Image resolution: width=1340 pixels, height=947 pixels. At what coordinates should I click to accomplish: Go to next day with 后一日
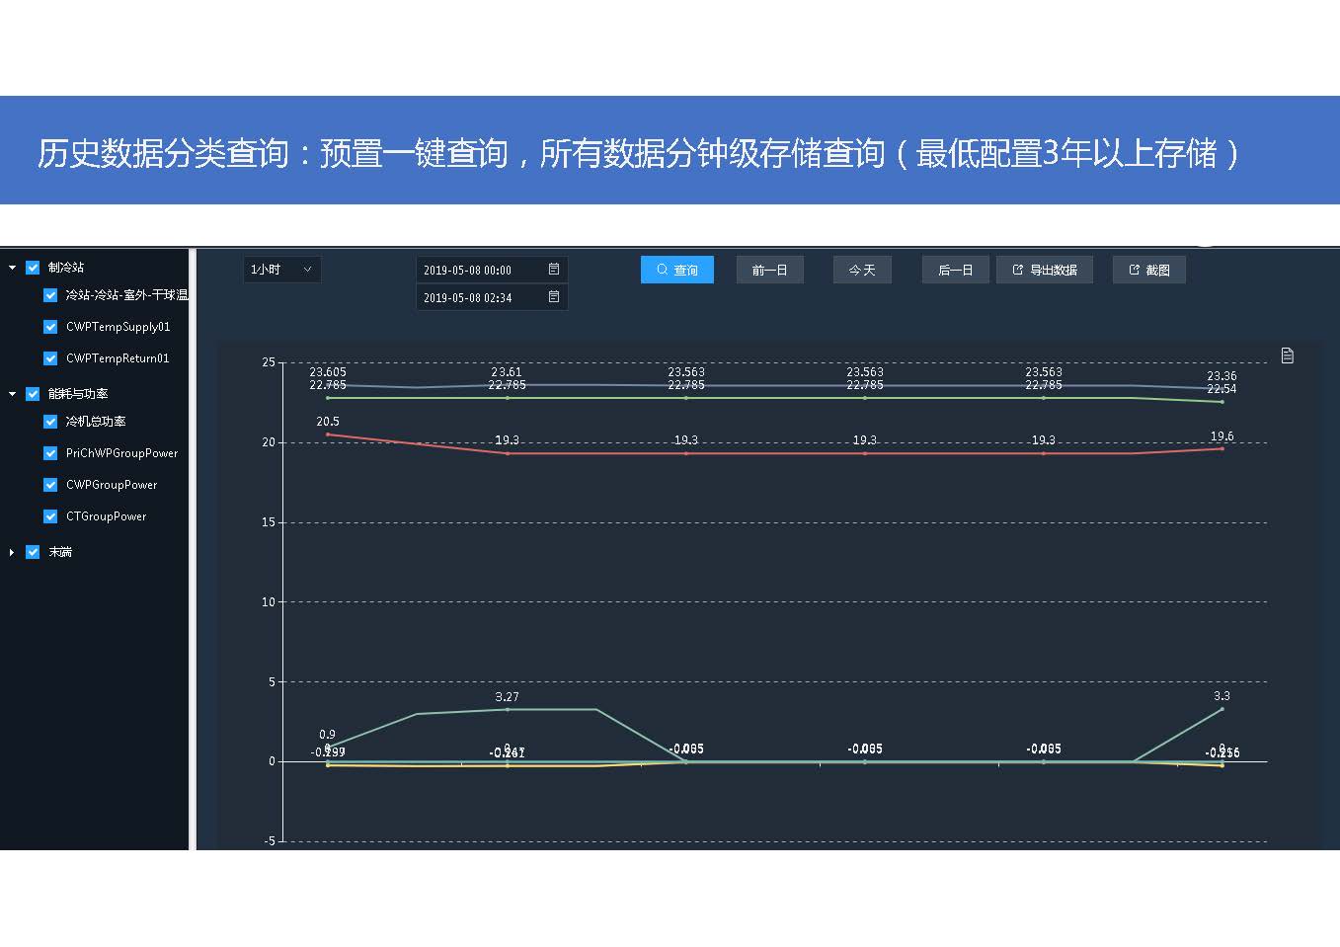coord(955,270)
